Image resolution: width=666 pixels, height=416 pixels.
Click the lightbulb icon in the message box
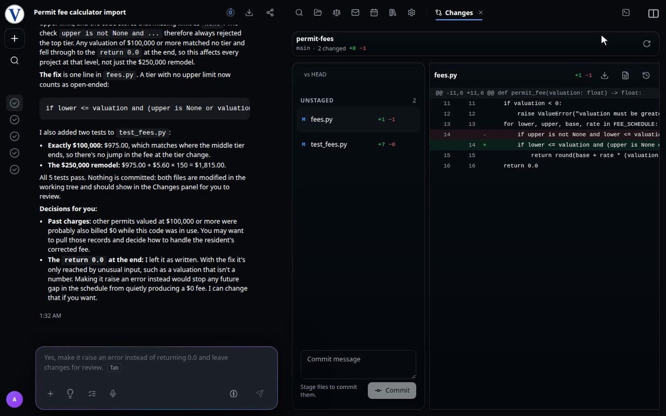tap(70, 394)
